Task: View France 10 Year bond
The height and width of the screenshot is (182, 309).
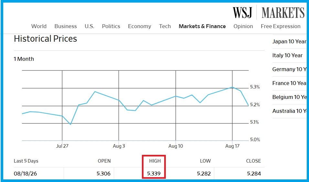Action: tap(289, 83)
